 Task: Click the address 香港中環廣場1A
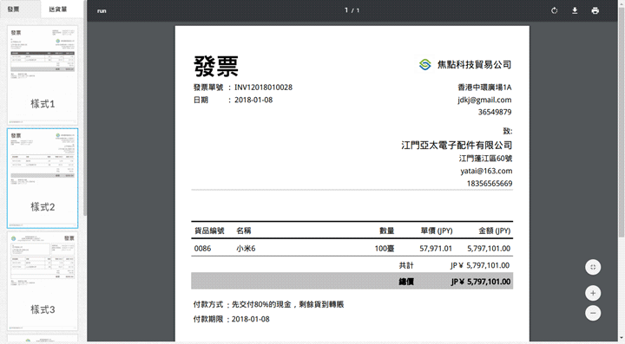tap(484, 88)
